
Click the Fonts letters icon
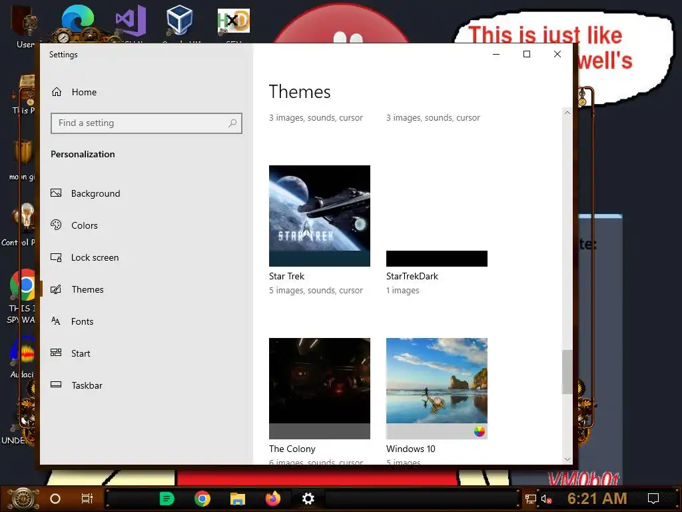coord(56,321)
